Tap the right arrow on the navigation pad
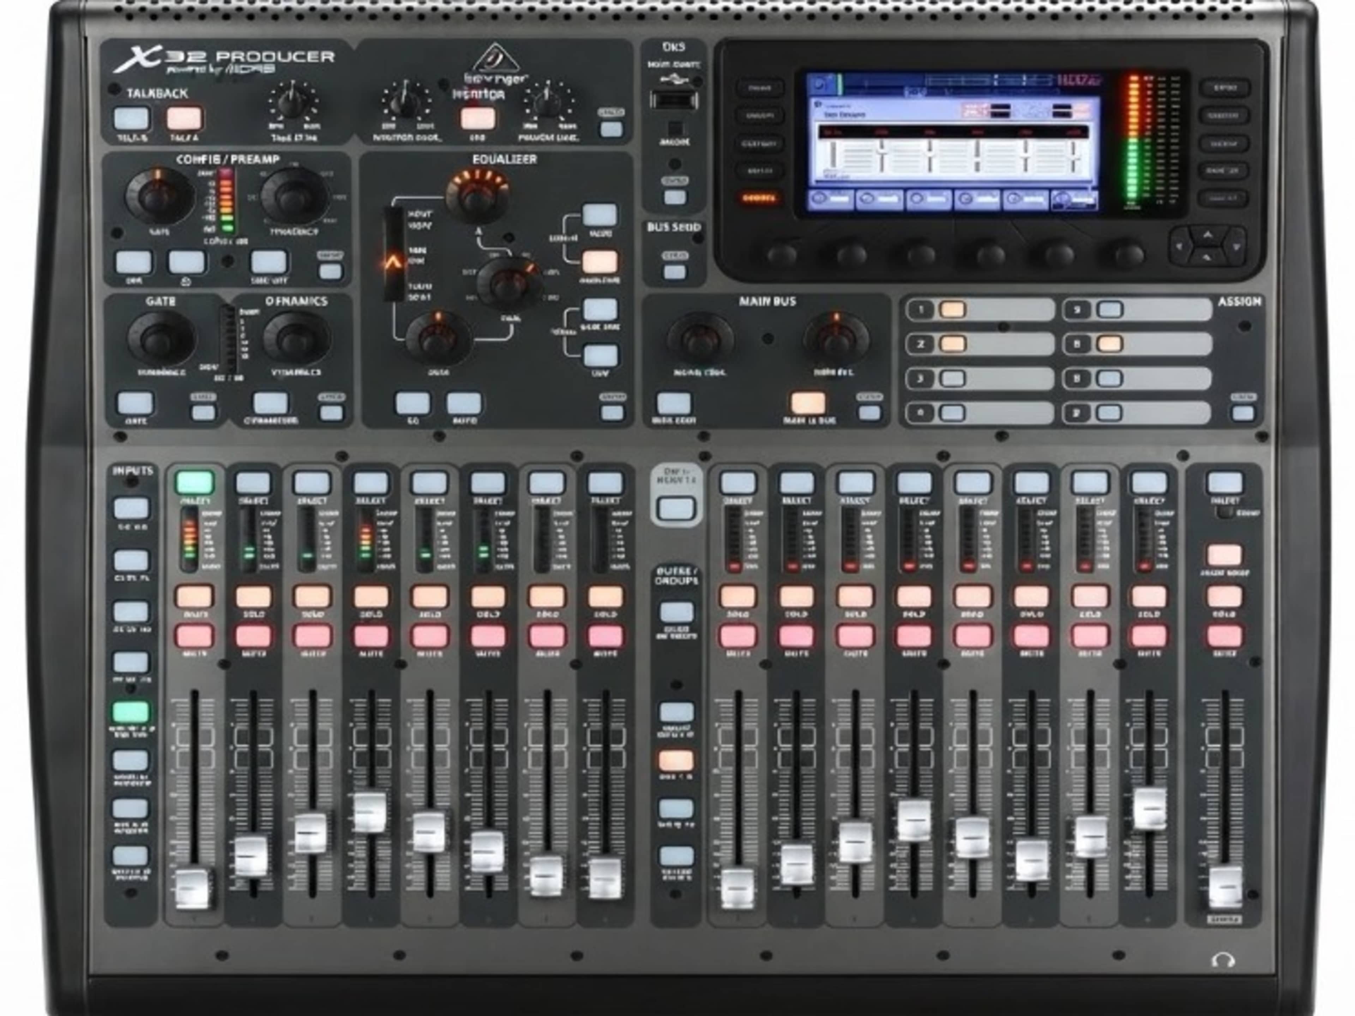 [1235, 246]
